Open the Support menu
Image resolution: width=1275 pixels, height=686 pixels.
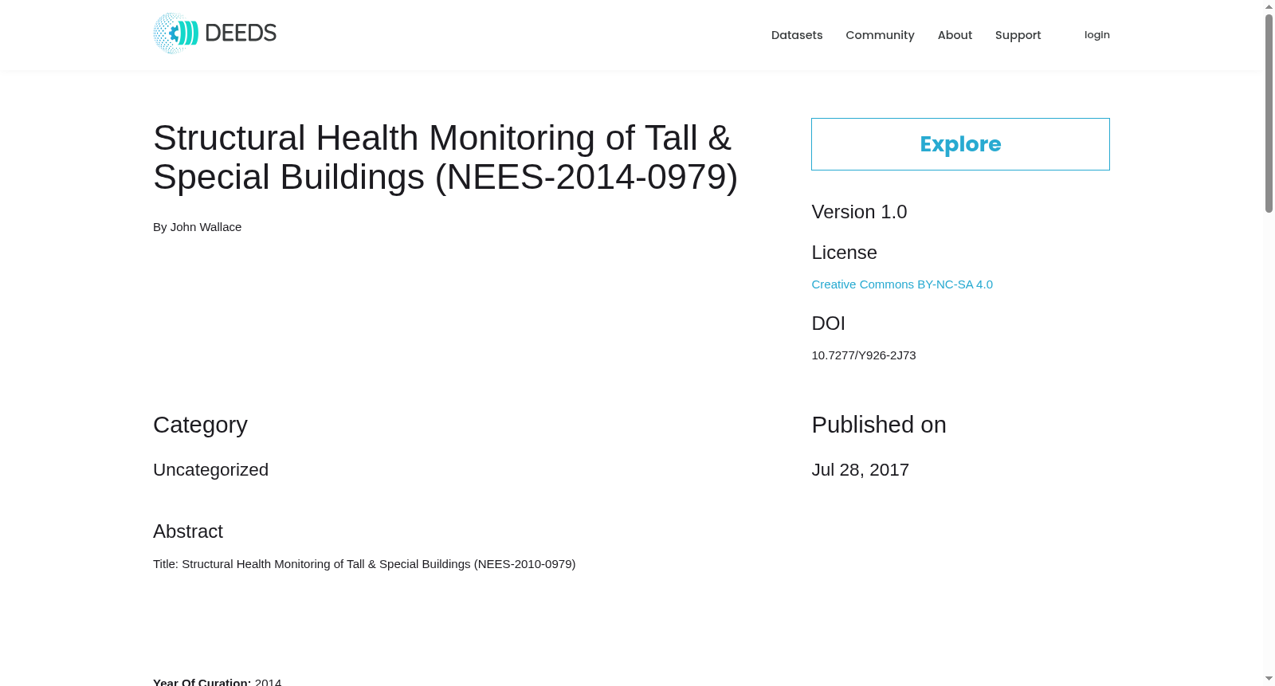1018,35
